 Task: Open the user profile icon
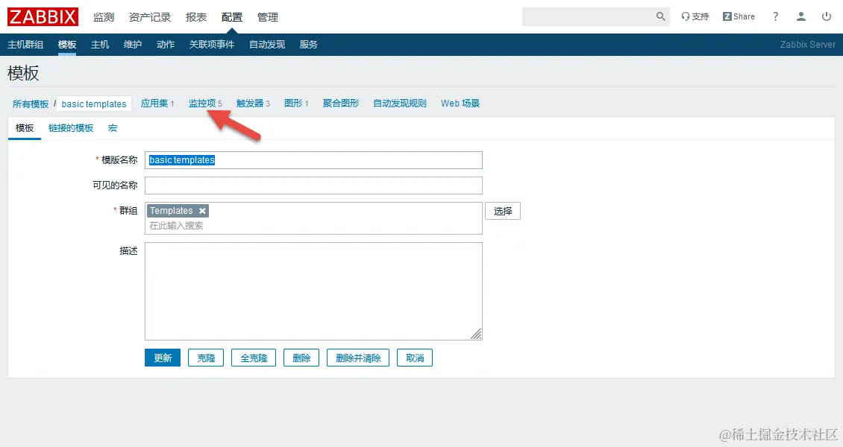800,16
